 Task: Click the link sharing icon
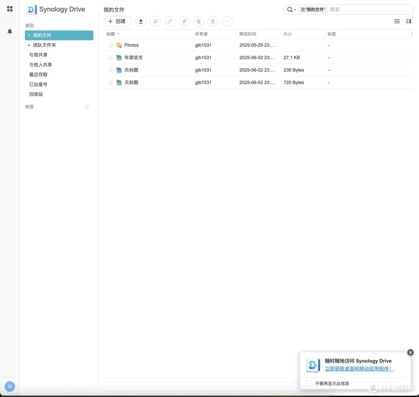pos(170,21)
